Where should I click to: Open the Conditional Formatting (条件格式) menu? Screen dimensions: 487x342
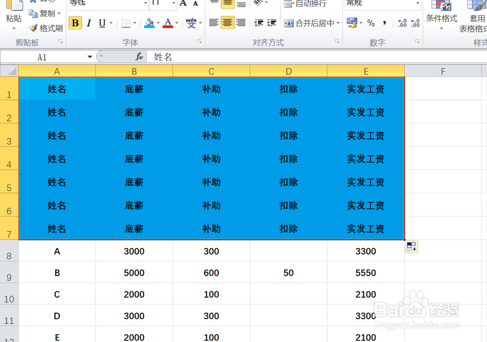(442, 19)
